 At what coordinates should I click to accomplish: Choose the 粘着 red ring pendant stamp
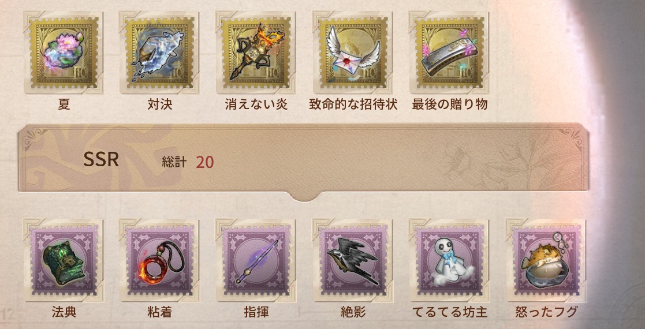(159, 260)
